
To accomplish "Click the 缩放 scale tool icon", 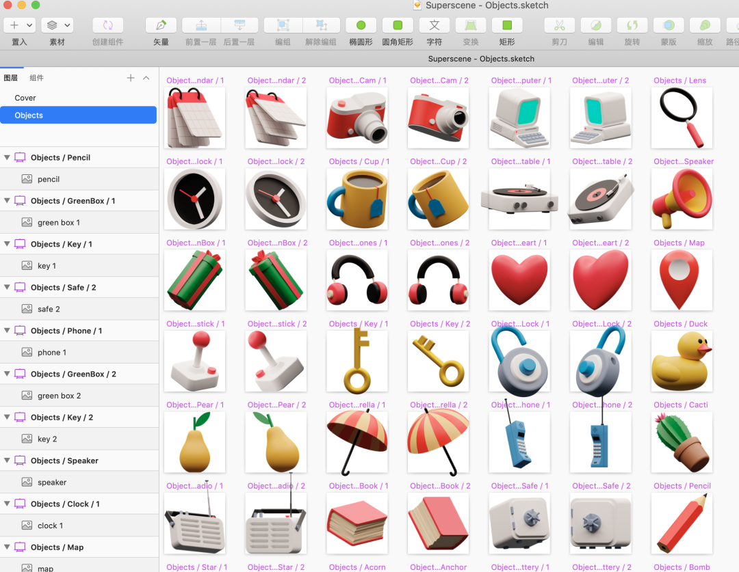I will pos(705,25).
